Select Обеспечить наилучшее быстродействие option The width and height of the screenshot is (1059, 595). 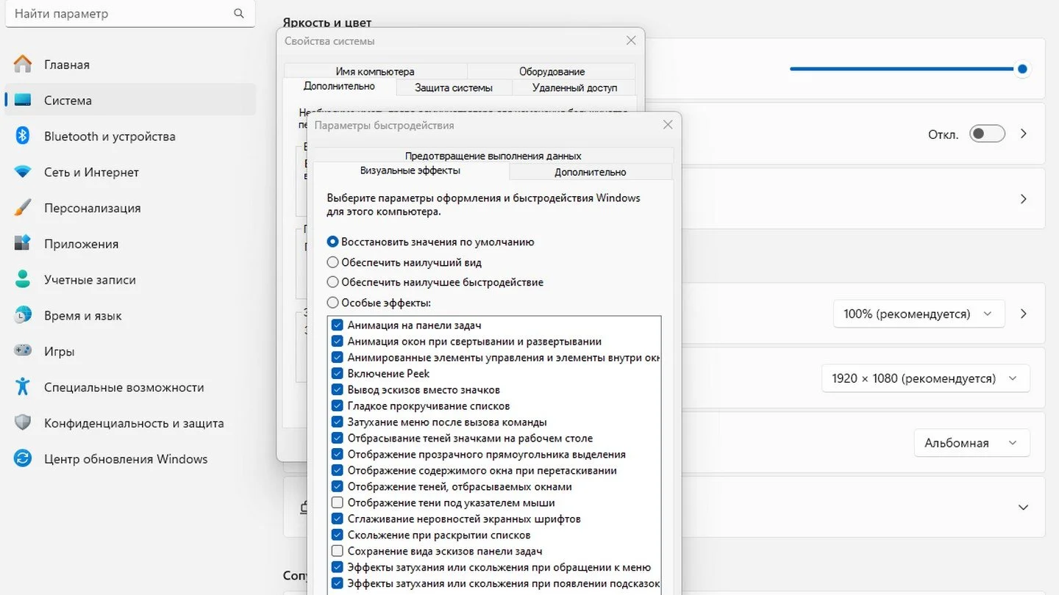pyautogui.click(x=332, y=282)
